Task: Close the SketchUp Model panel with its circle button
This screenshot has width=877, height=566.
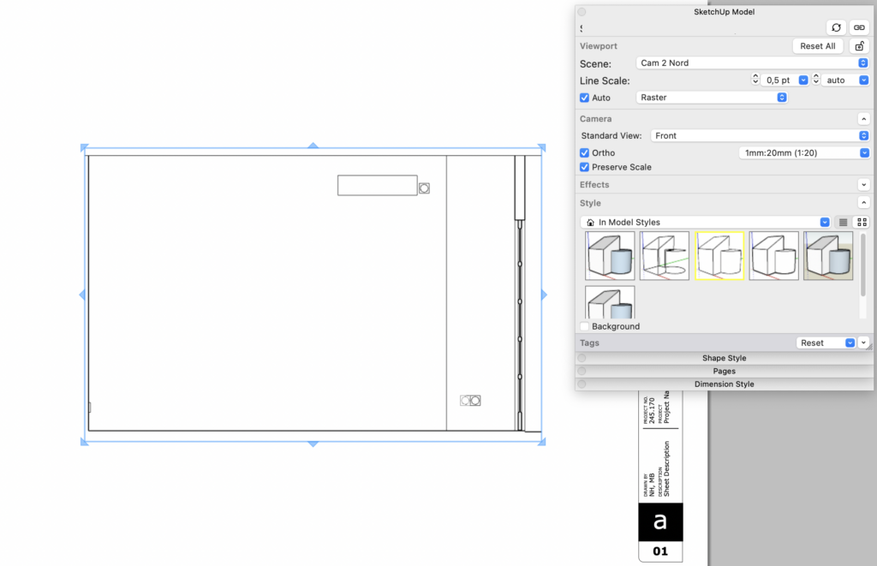Action: 582,12
